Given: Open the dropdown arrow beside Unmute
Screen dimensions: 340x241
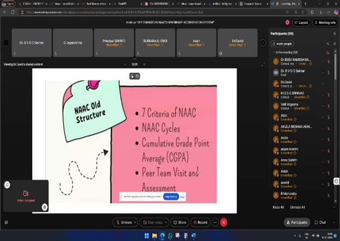Looking at the screenshot, I should pos(135,223).
